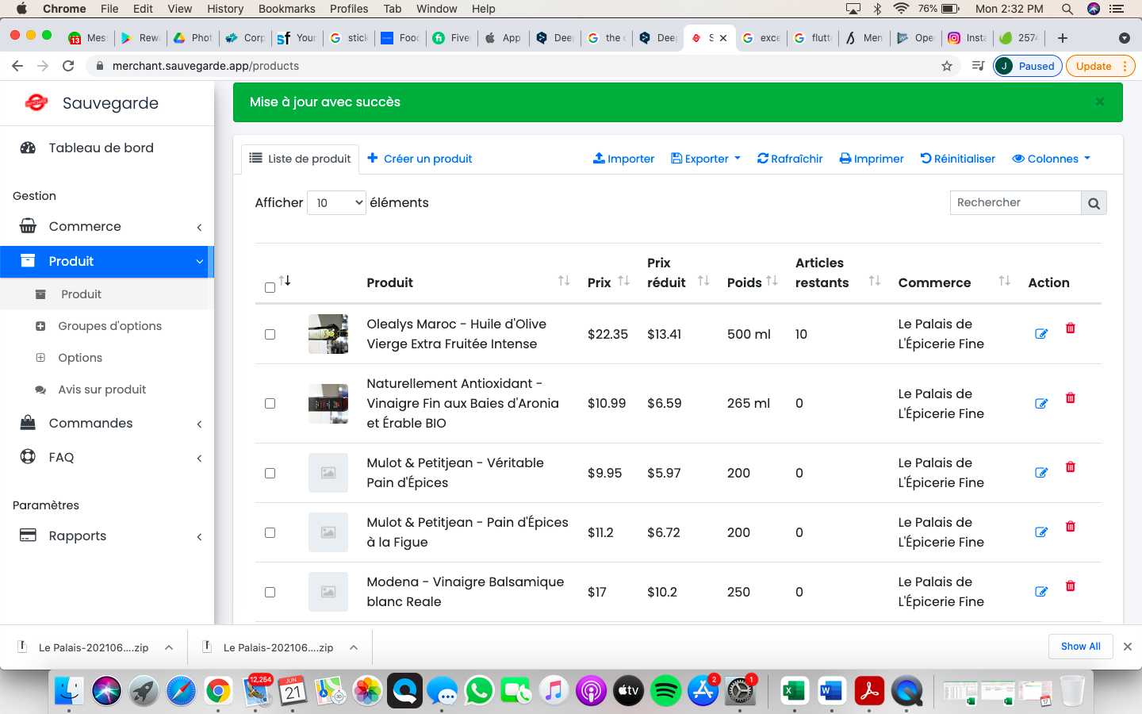Launch Microsoft Excel from the dock
This screenshot has width=1142, height=714.
point(794,691)
